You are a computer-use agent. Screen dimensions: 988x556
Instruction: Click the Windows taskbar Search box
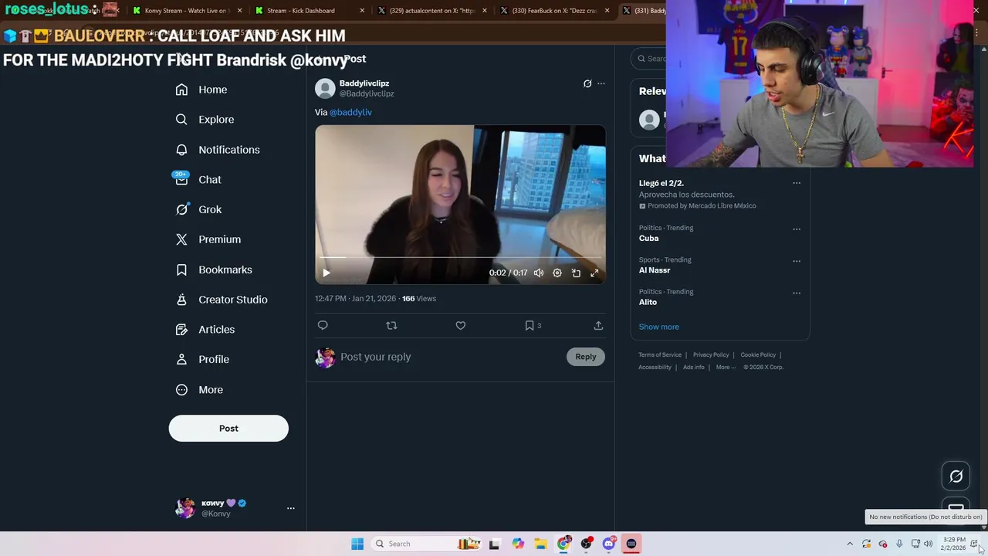[x=425, y=544]
